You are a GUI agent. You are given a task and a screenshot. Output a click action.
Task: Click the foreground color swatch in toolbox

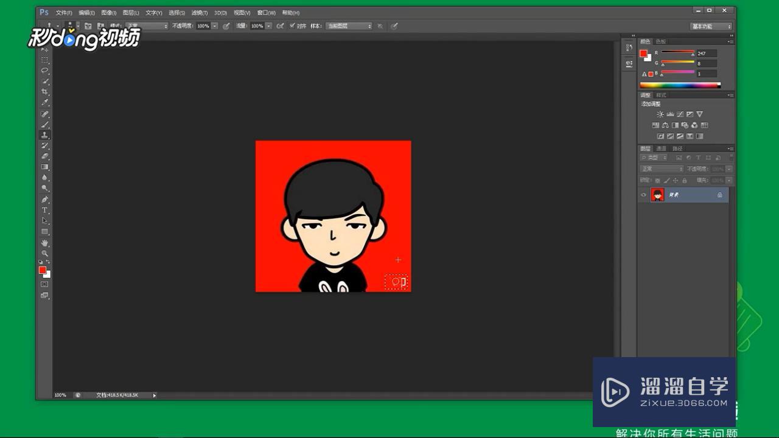tap(42, 270)
